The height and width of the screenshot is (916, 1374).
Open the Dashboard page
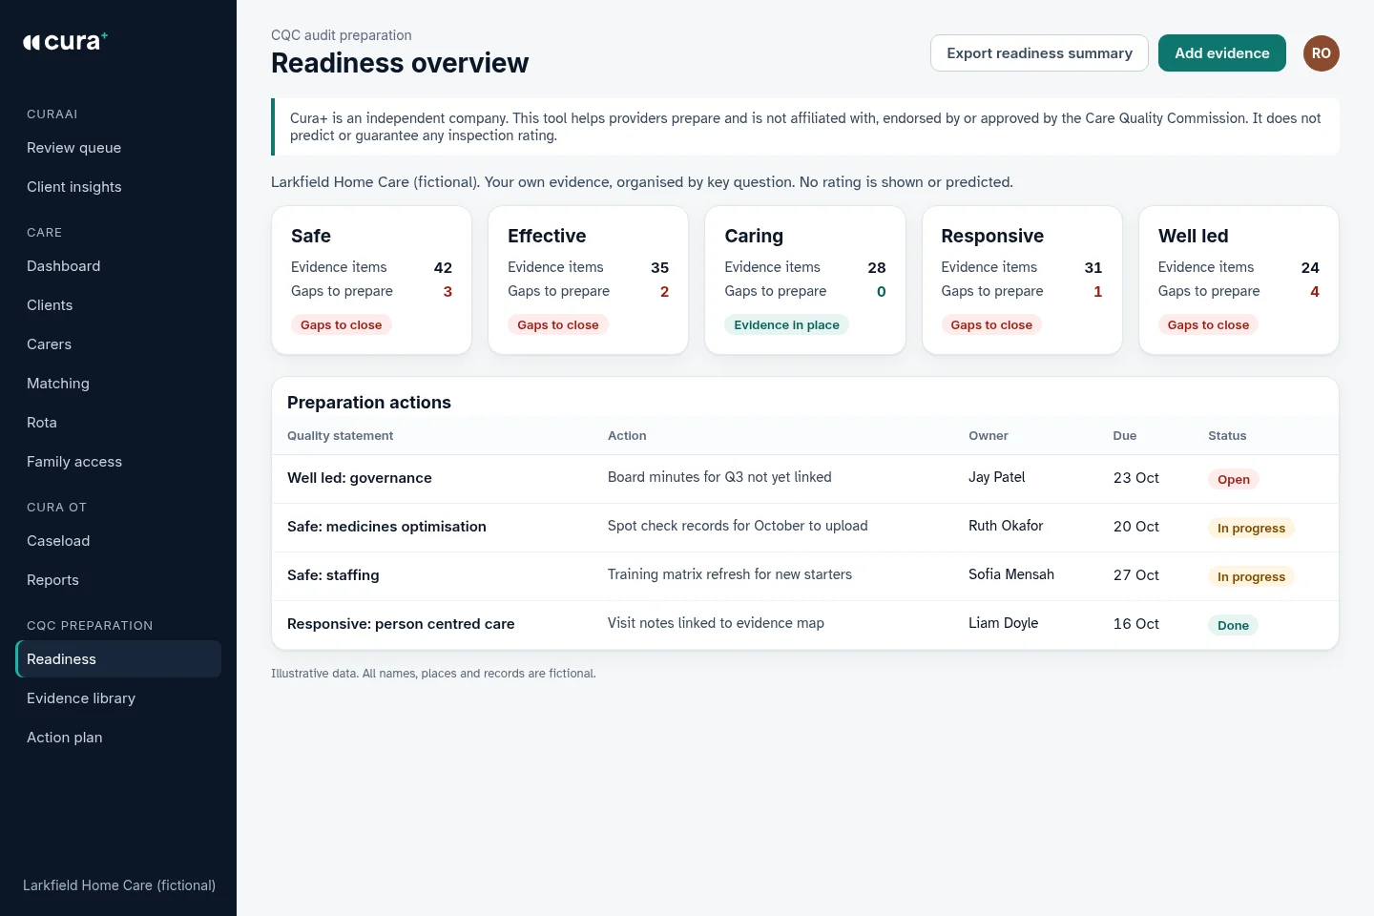pyautogui.click(x=118, y=266)
